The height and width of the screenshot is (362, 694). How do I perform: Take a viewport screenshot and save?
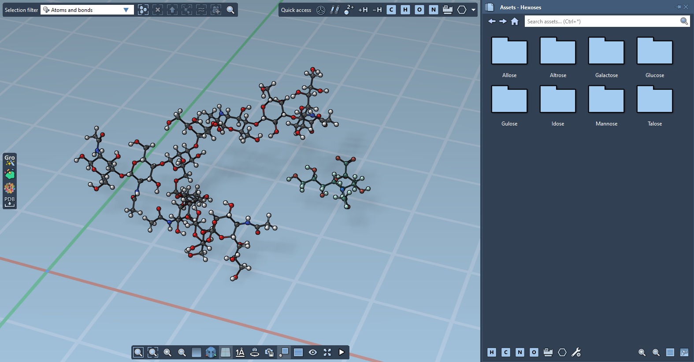point(269,352)
